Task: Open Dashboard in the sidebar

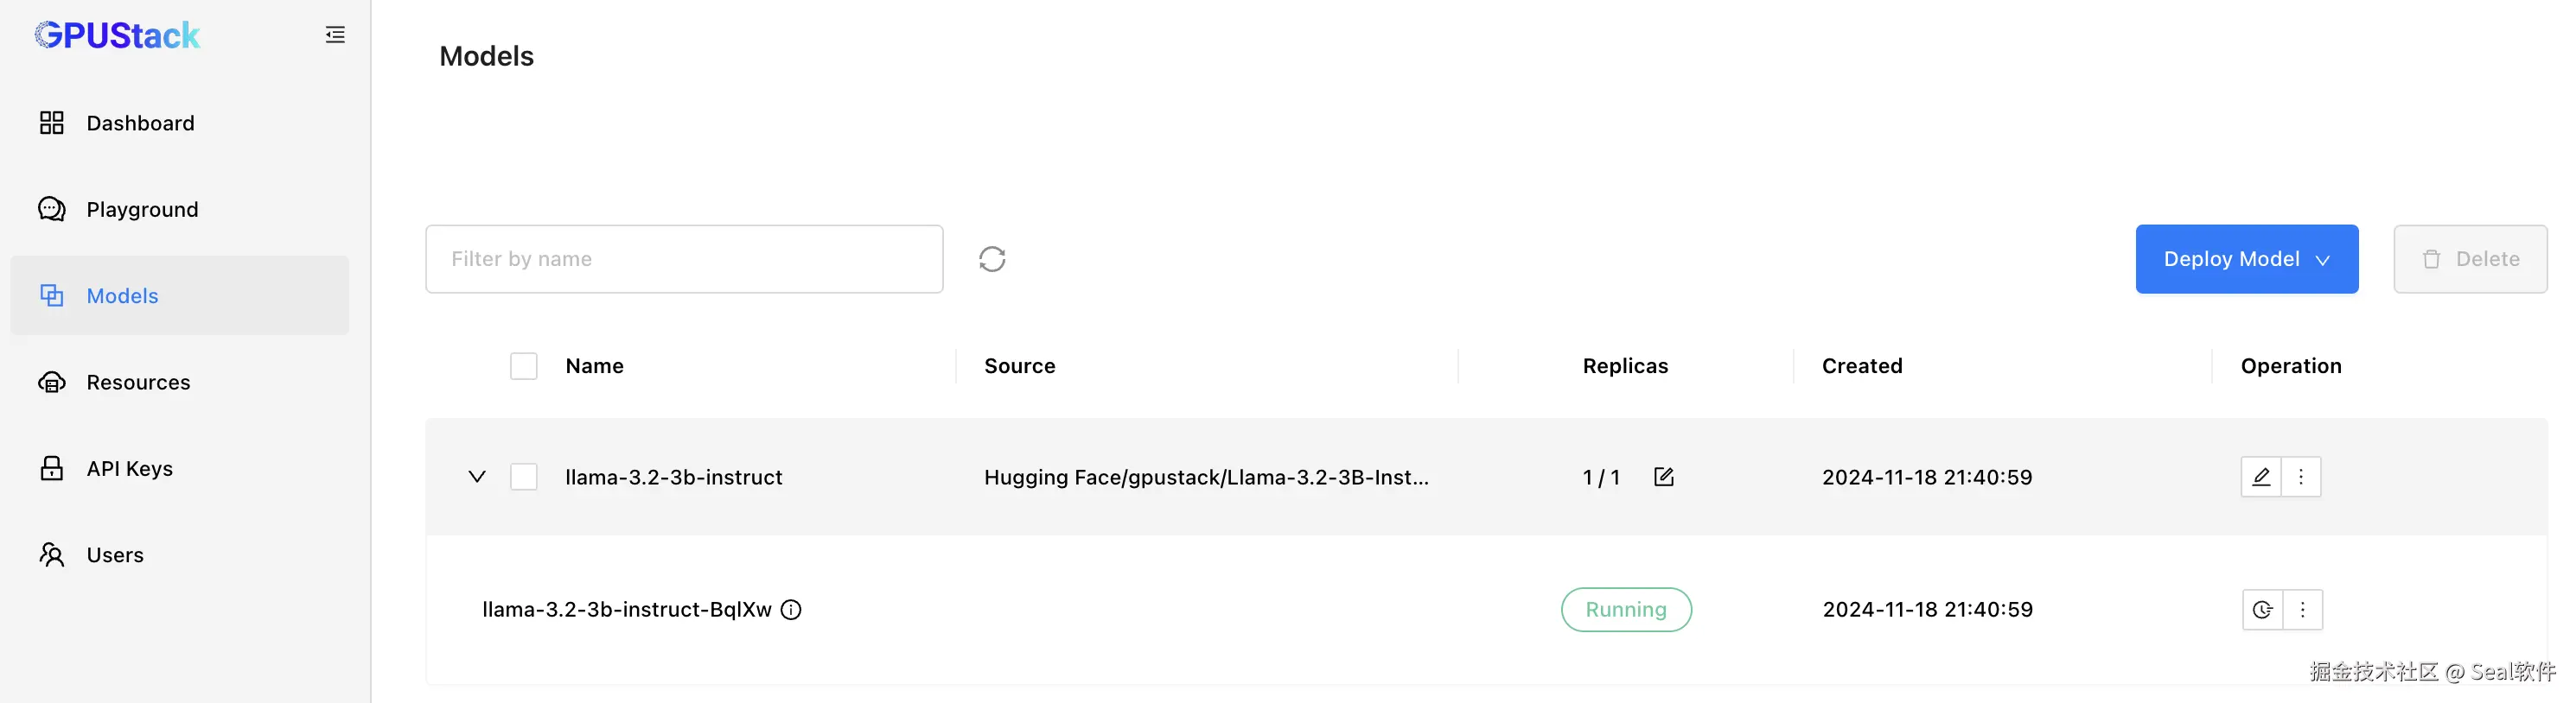Action: (140, 123)
